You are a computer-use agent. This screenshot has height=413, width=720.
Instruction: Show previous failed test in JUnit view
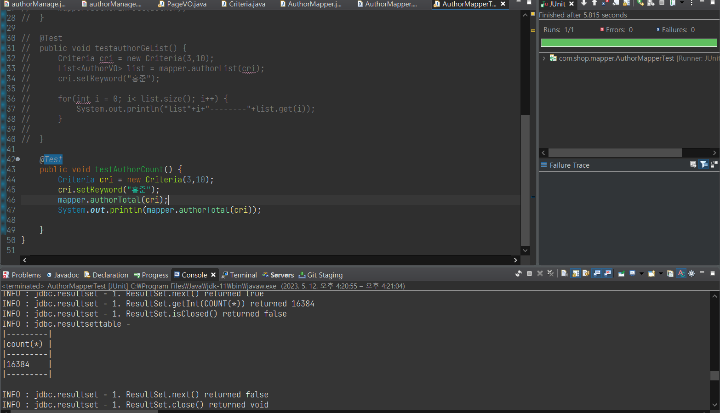[x=594, y=3]
